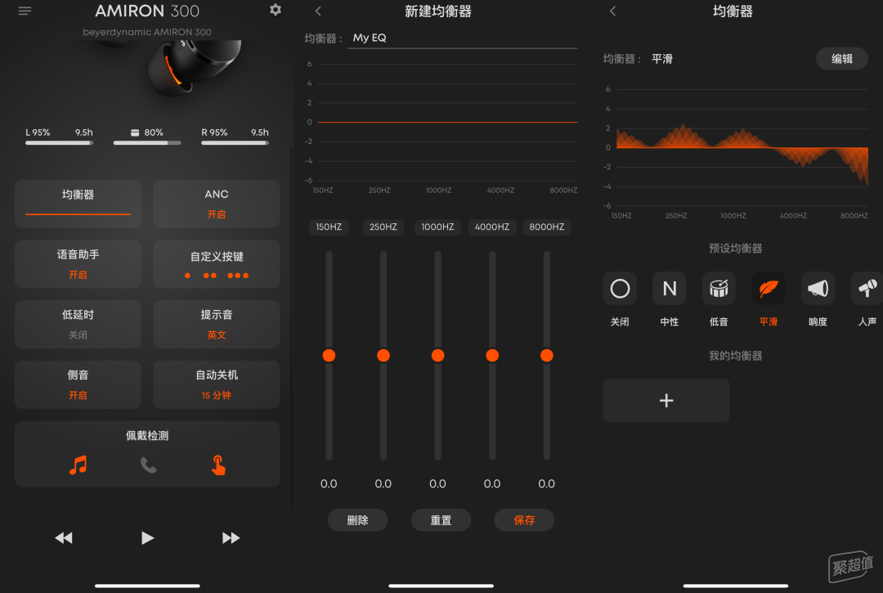Select the 响度 megaphone preset icon
This screenshot has height=593, width=883.
[818, 289]
